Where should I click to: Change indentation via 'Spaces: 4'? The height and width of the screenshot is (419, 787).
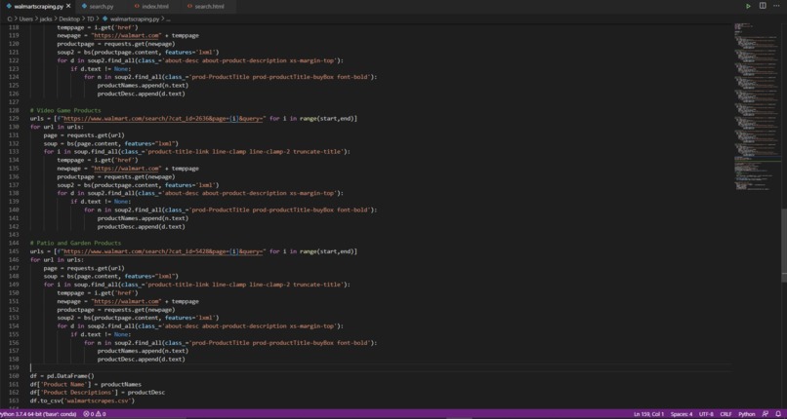click(682, 414)
